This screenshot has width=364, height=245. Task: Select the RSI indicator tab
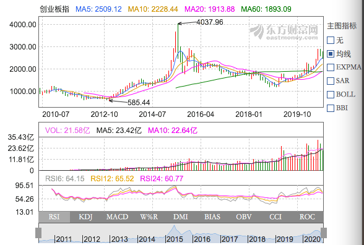tap(54, 217)
